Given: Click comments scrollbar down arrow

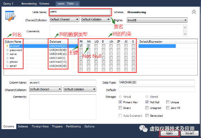Looking at the screenshot, I should (185, 34).
